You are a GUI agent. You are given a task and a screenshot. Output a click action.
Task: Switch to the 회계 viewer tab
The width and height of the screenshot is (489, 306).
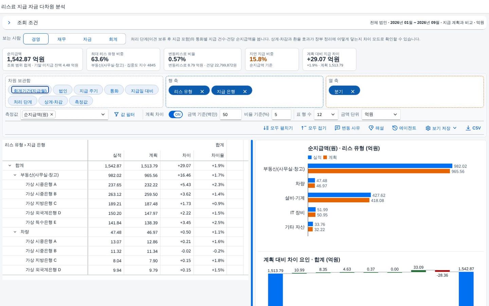pyautogui.click(x=113, y=39)
